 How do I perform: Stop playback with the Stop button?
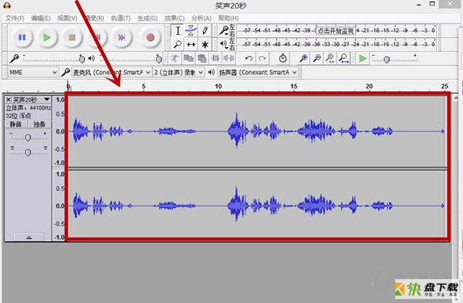pos(72,38)
